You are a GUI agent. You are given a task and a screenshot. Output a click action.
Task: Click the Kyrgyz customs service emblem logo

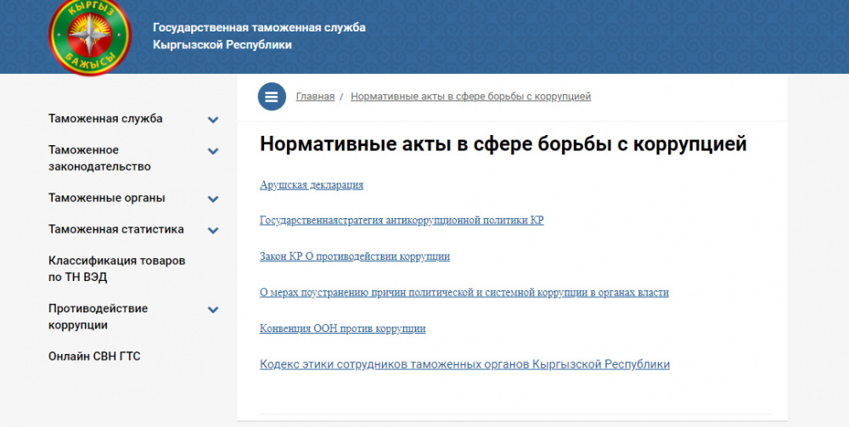pyautogui.click(x=88, y=34)
